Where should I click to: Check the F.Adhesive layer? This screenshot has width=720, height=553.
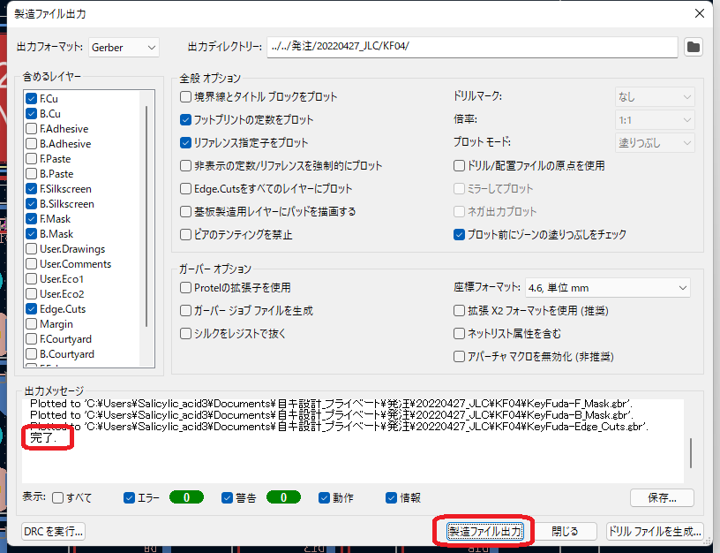tap(31, 129)
